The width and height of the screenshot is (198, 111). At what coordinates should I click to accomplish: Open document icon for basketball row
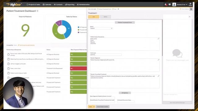pyautogui.click(x=8, y=78)
